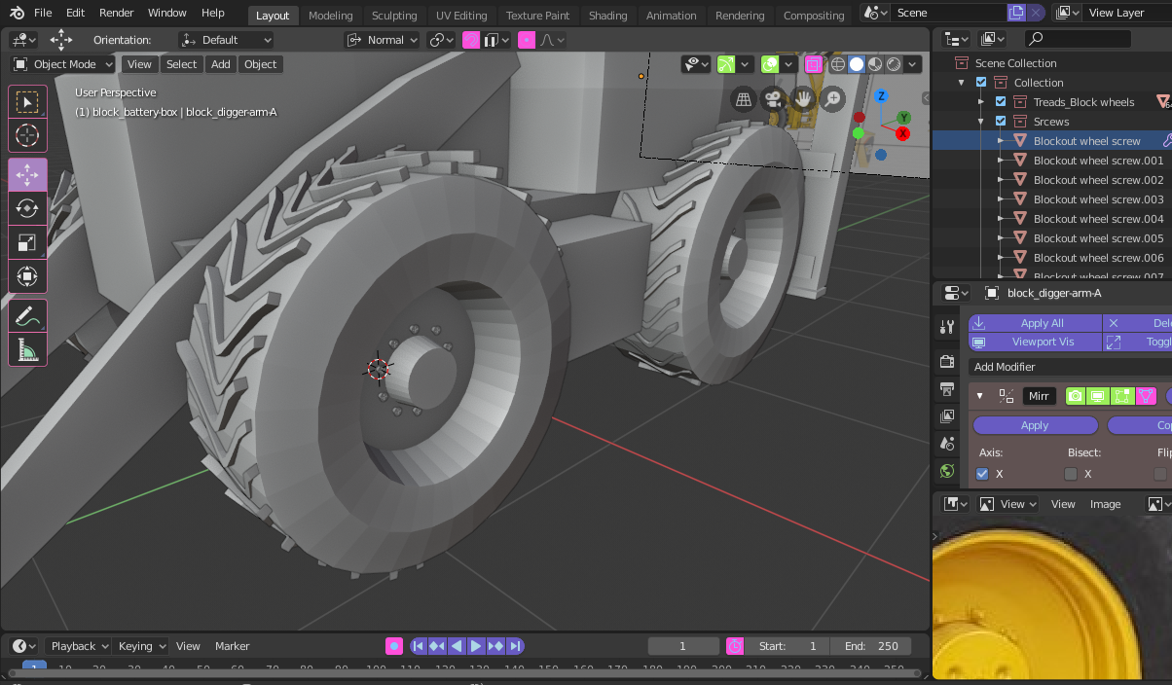
Task: Collapse the Mirror modifier panel
Action: click(x=980, y=396)
